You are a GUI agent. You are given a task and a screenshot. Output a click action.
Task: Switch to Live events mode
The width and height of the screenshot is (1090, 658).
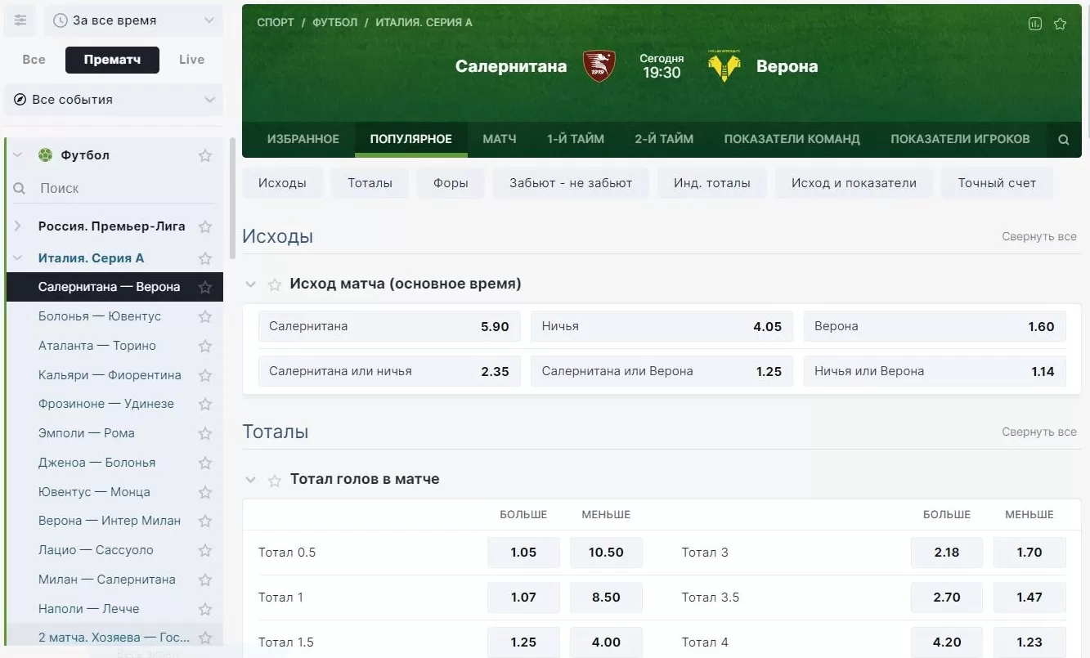tap(191, 60)
